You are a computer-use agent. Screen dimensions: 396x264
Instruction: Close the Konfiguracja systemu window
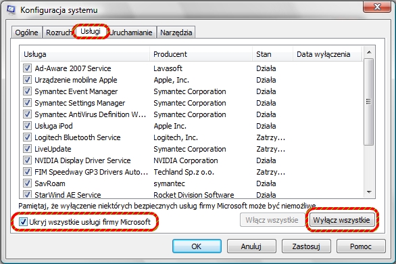click(377, 7)
